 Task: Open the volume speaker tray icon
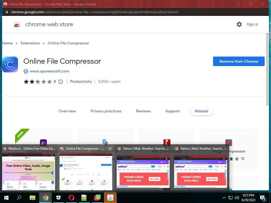(x=237, y=198)
